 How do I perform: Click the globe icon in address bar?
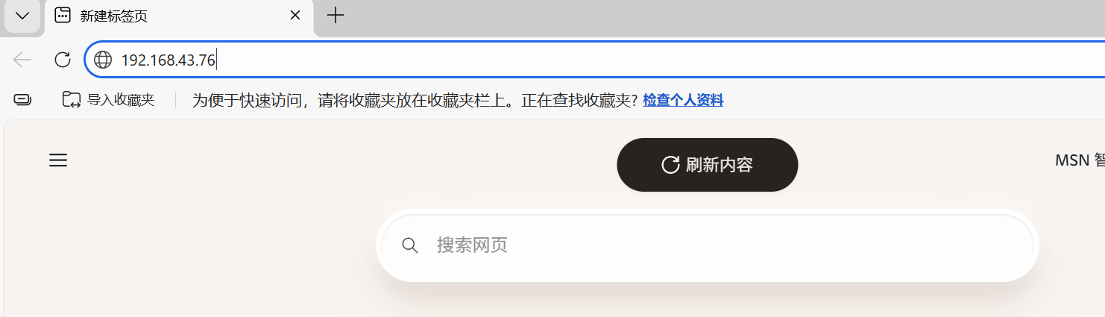point(103,60)
